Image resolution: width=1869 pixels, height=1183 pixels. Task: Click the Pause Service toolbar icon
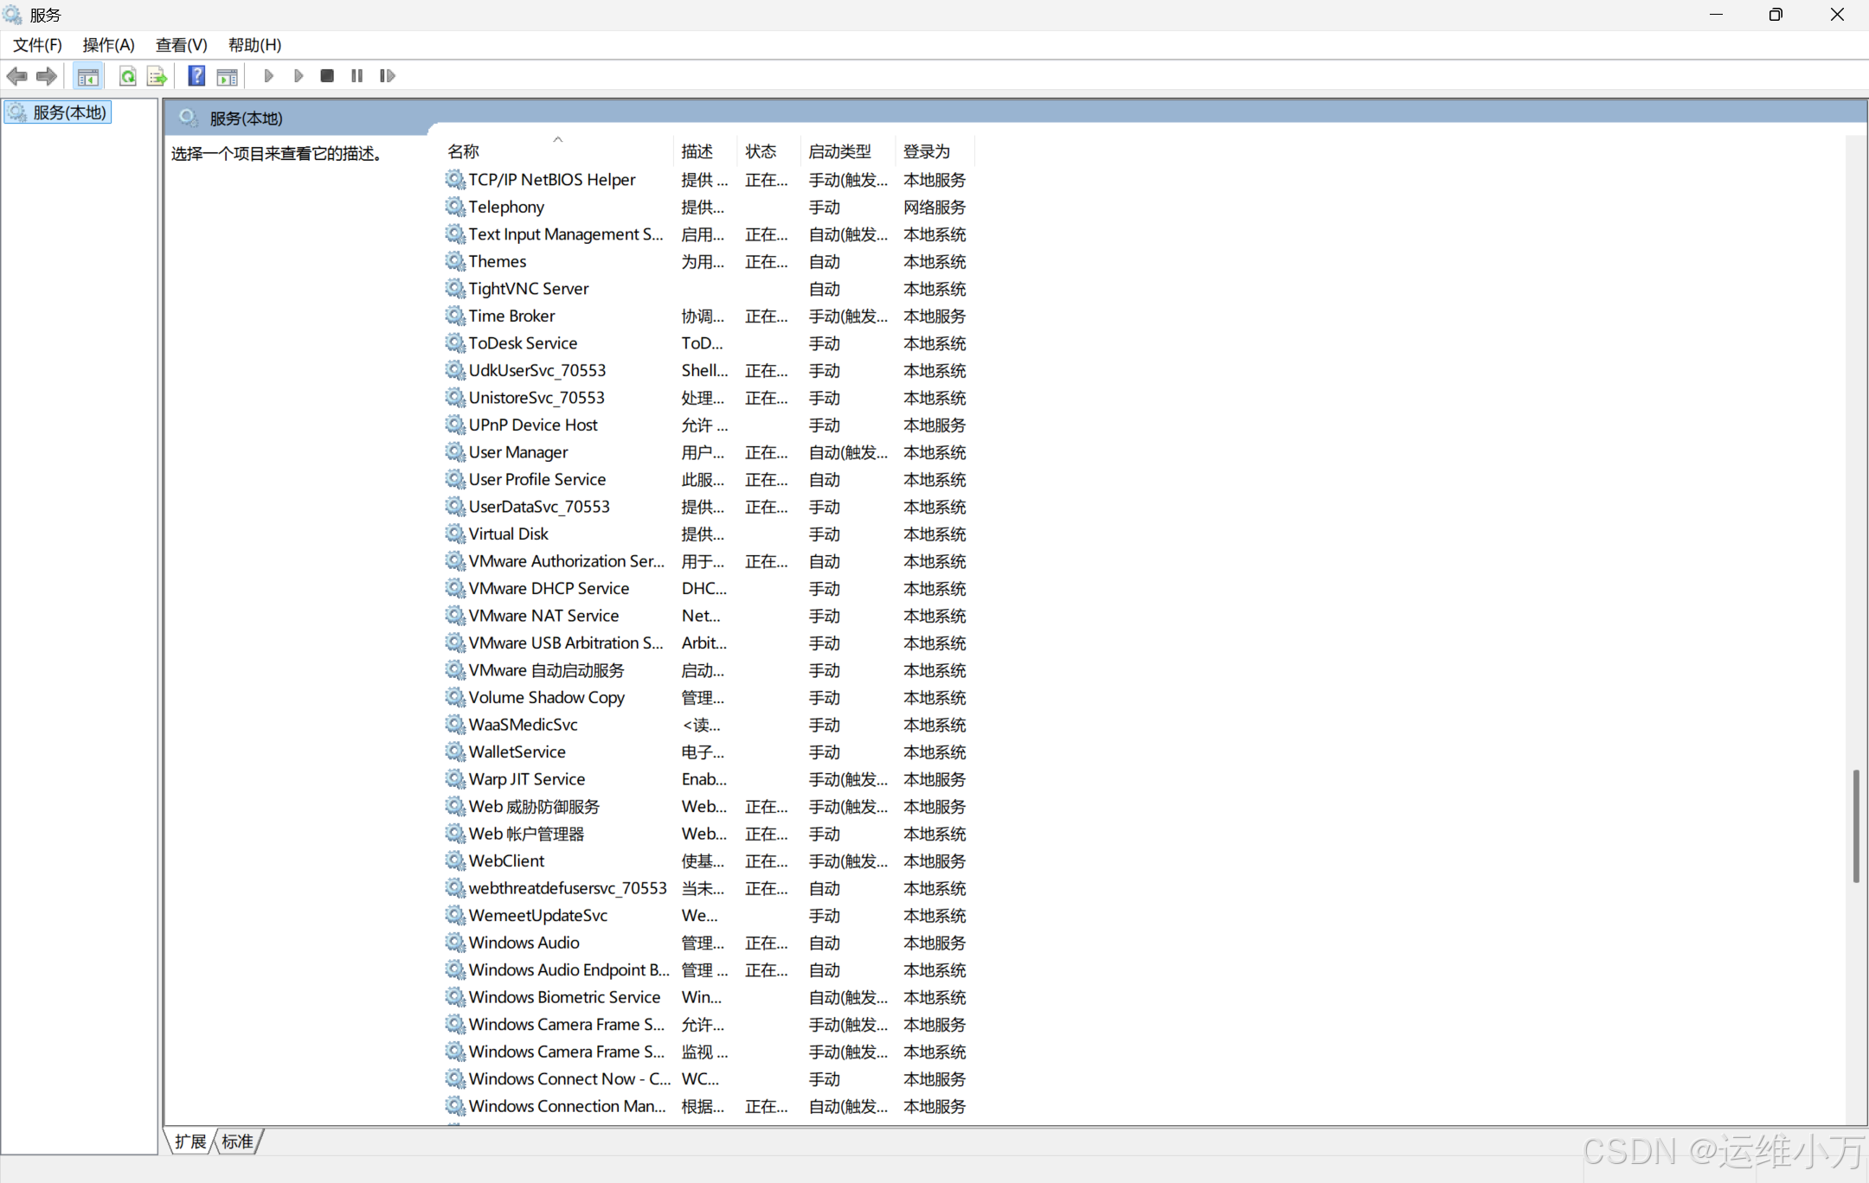click(x=356, y=76)
